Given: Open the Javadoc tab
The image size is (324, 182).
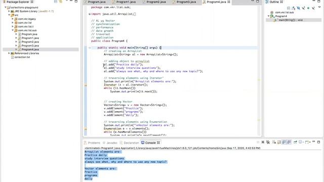Looking at the screenshot, I should tap(110, 143).
